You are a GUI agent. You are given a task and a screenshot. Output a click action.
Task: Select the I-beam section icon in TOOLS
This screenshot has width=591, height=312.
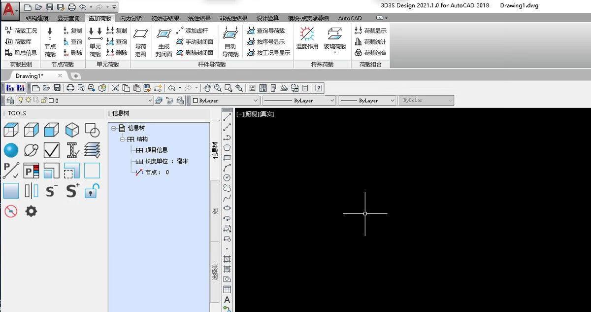point(73,150)
